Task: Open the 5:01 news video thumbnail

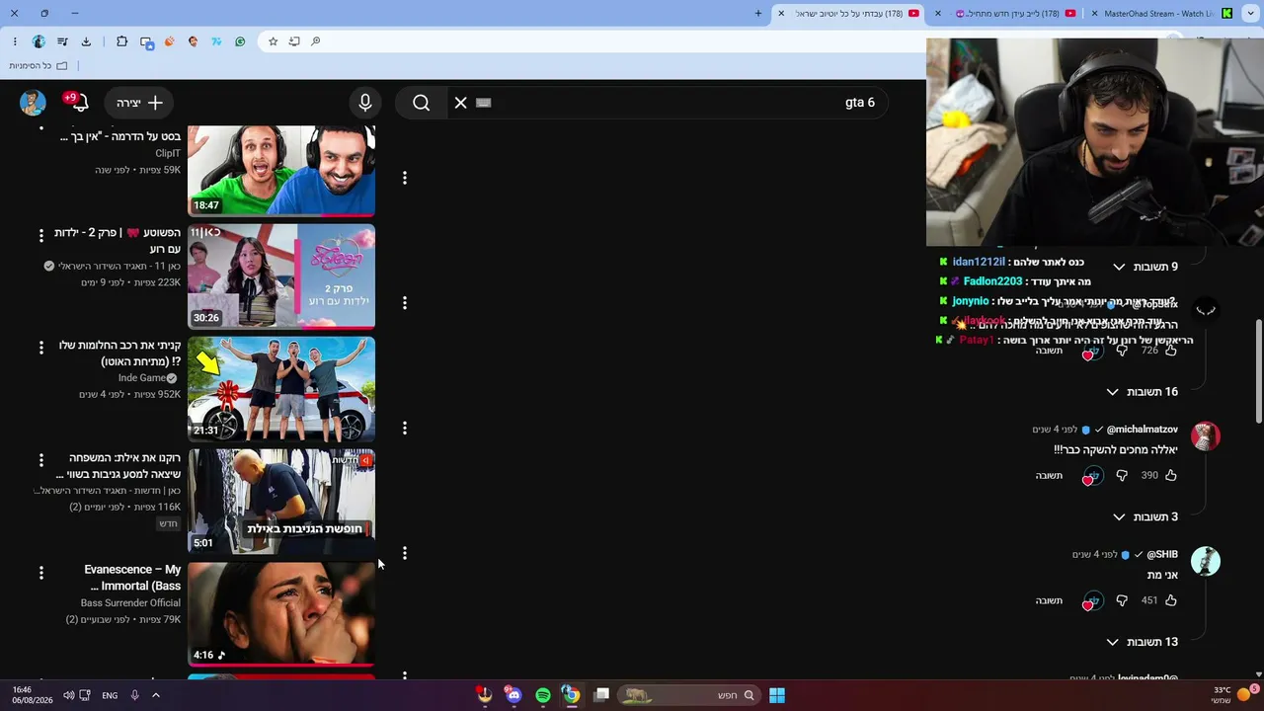Action: 281,502
